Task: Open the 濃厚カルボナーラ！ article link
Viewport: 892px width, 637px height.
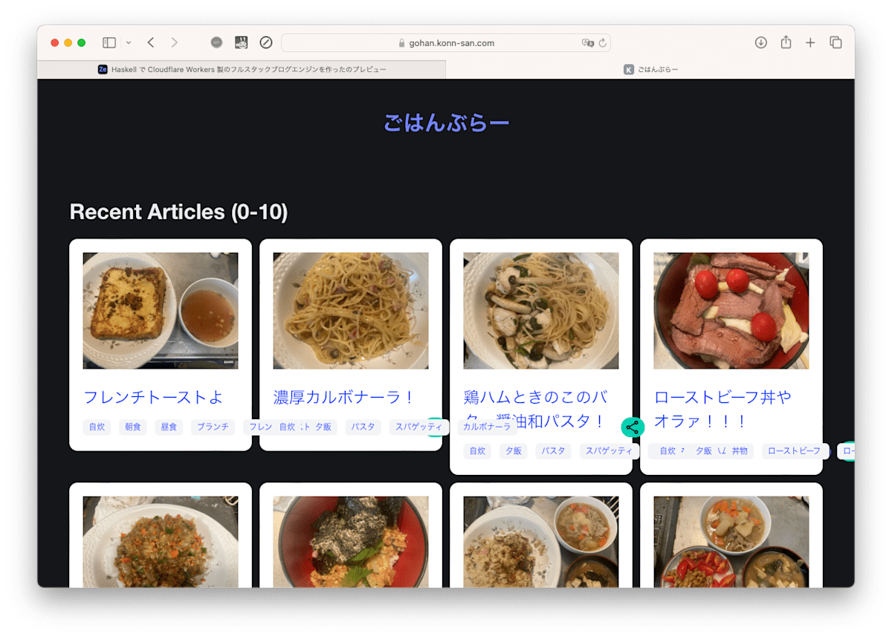Action: point(343,397)
